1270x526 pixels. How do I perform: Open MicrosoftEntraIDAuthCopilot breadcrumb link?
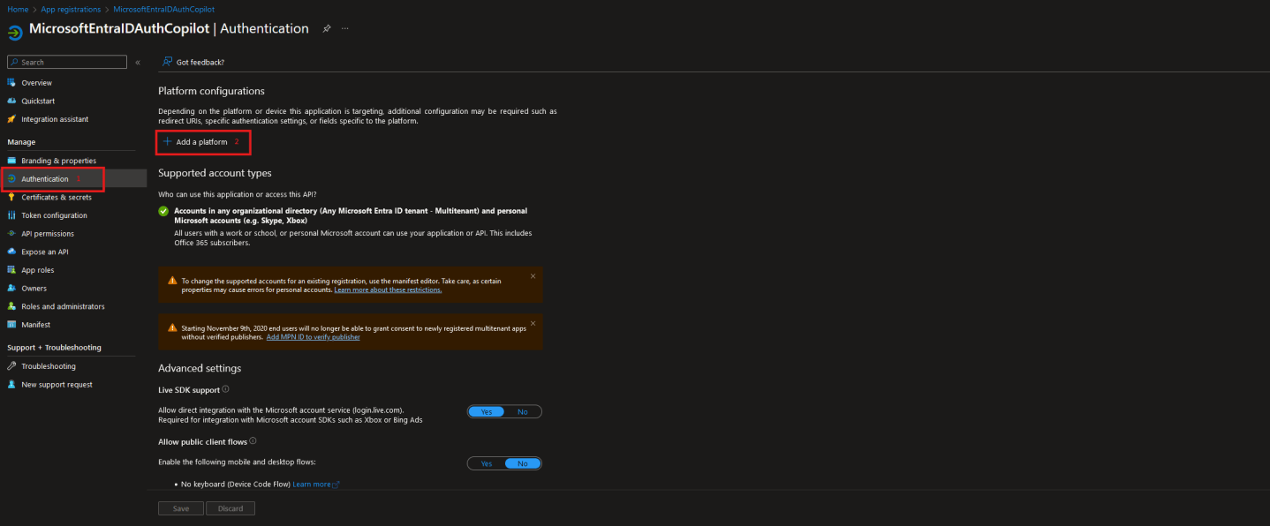(164, 9)
